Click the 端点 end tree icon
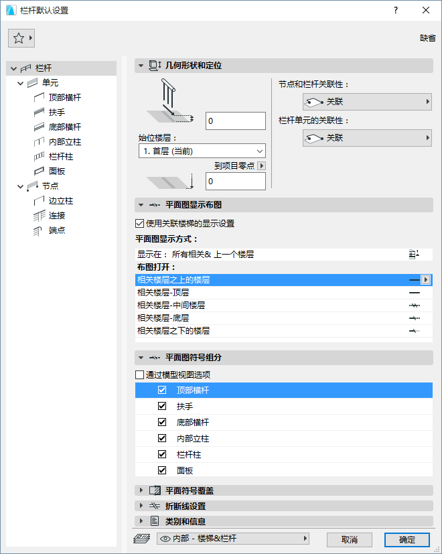The image size is (442, 554). [38, 230]
